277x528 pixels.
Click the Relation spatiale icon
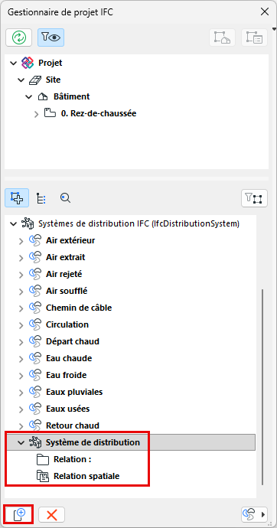point(43,476)
